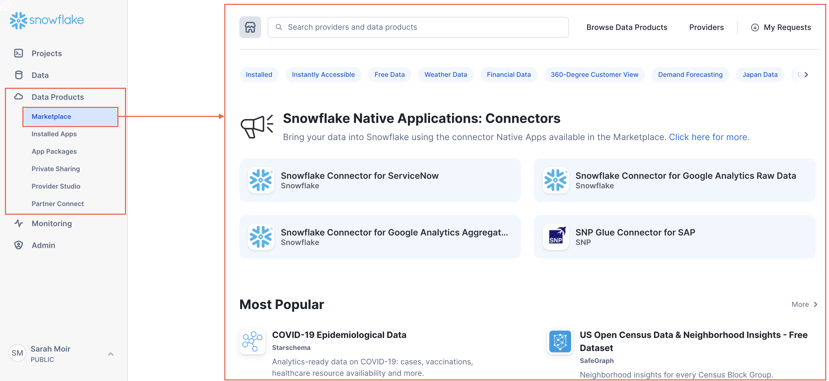829x381 pixels.
Task: Open COVID-19 Epidemiological Data title
Action: tap(339, 335)
